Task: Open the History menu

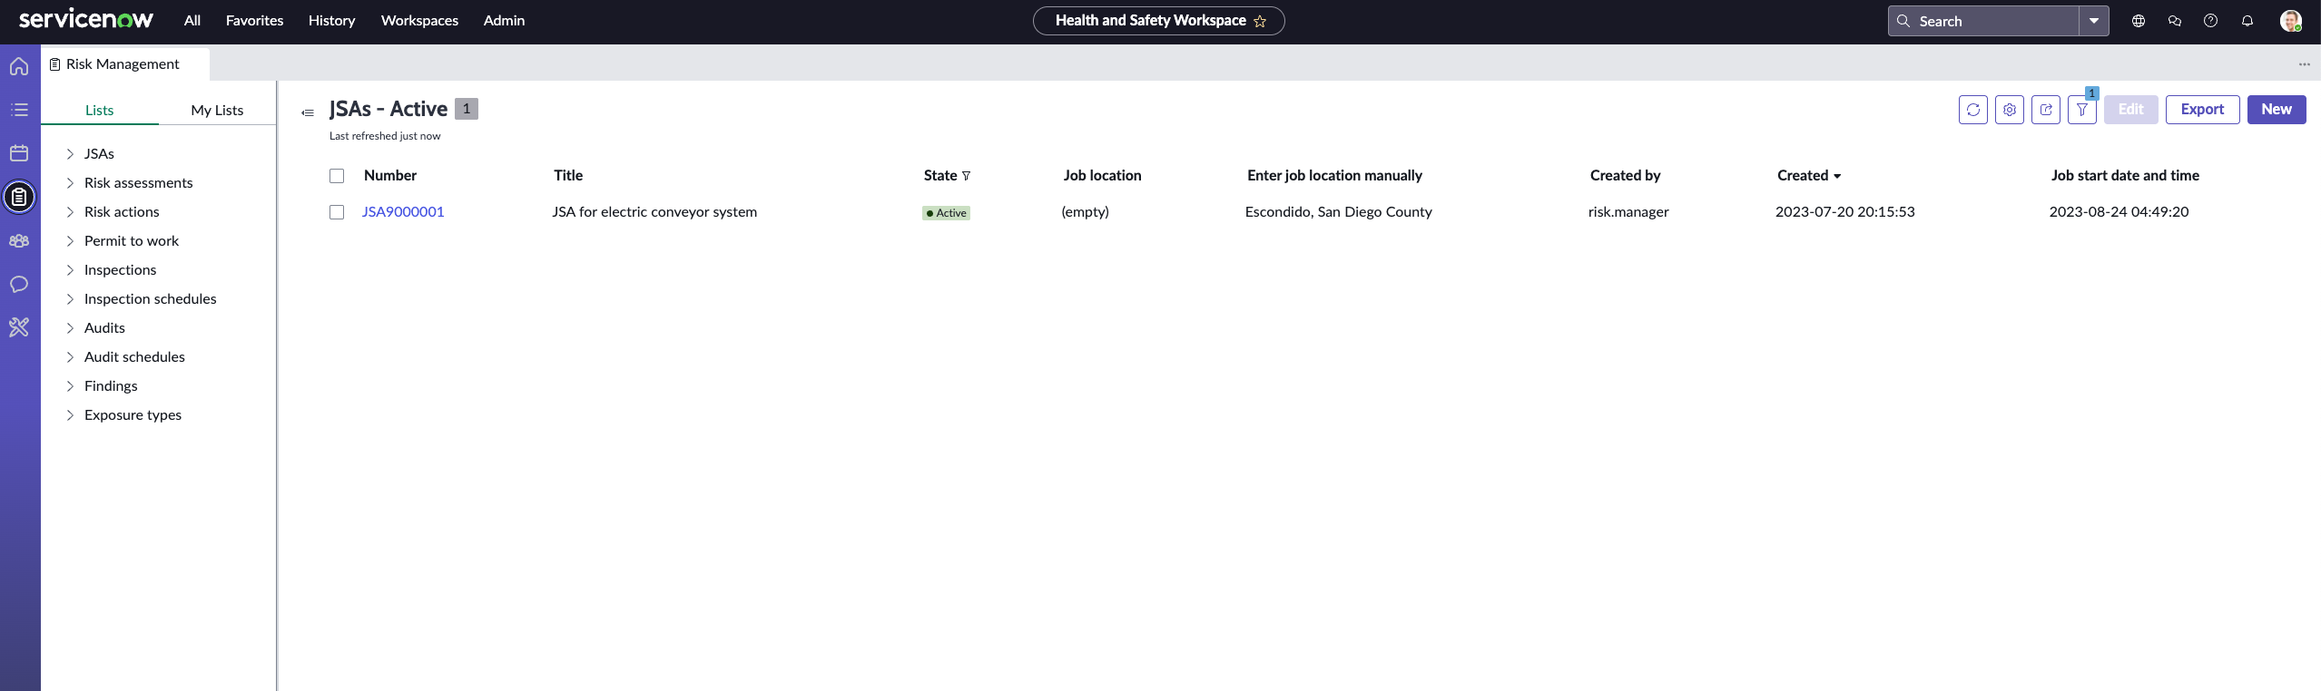Action: click(331, 20)
